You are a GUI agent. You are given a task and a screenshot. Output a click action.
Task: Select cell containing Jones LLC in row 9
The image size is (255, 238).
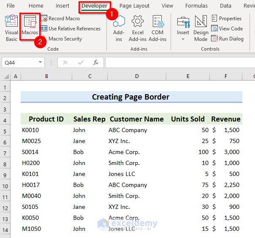[x=137, y=174]
